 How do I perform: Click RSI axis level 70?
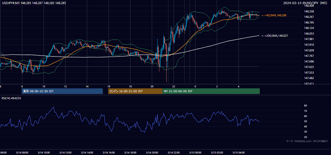pos(306,111)
